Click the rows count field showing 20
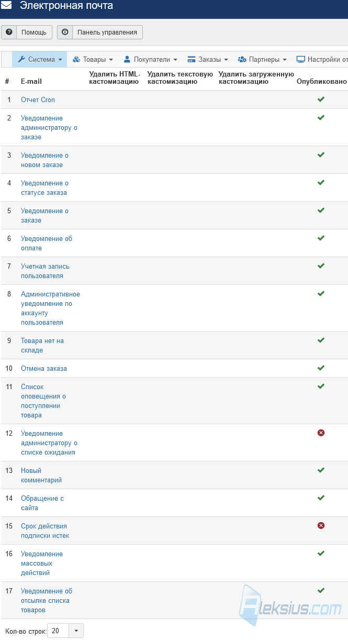 [x=58, y=631]
